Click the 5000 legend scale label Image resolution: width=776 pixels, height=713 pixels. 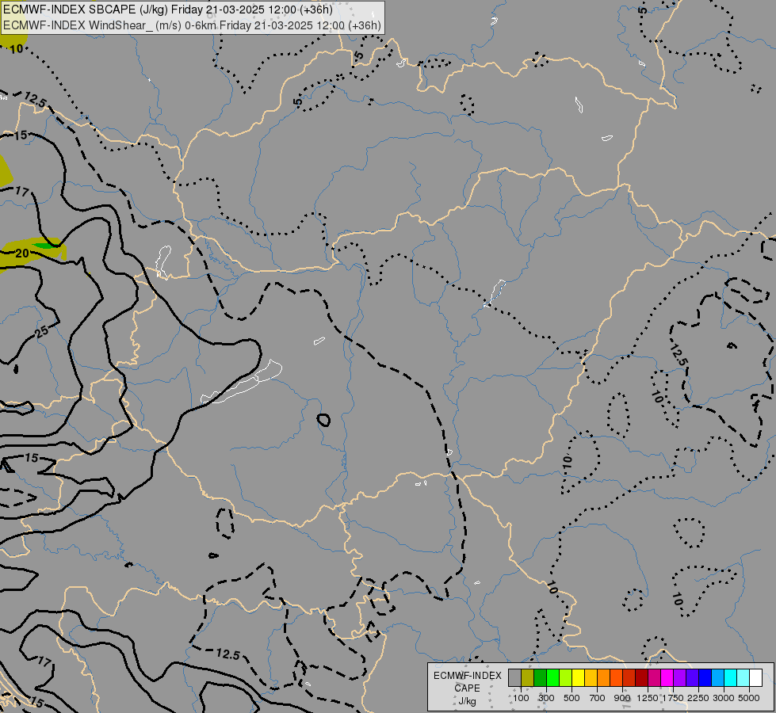(x=749, y=698)
